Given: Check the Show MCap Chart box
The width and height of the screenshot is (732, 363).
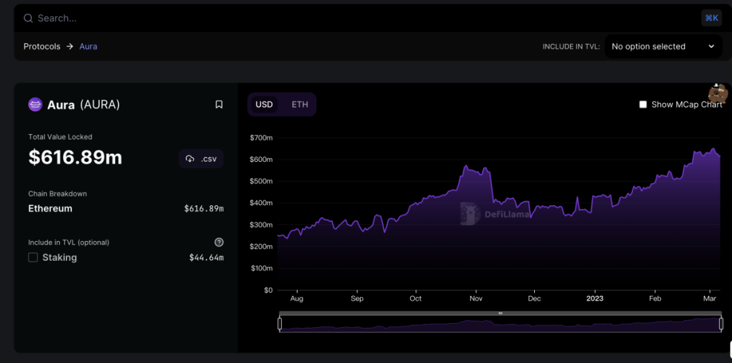Looking at the screenshot, I should [643, 104].
